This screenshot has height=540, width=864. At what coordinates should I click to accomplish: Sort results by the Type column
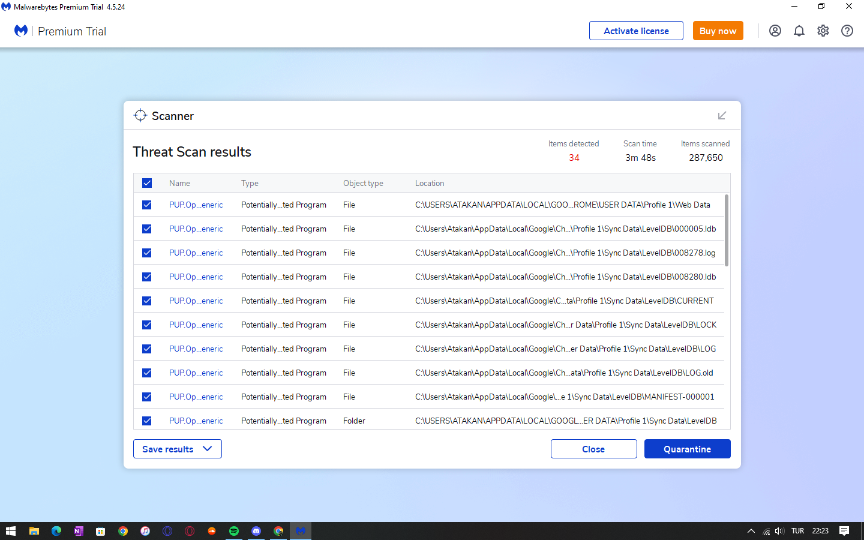pos(250,183)
